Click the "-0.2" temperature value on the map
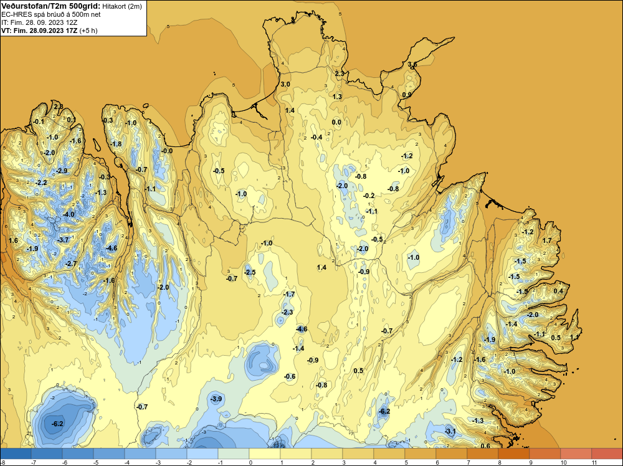 tap(369, 196)
